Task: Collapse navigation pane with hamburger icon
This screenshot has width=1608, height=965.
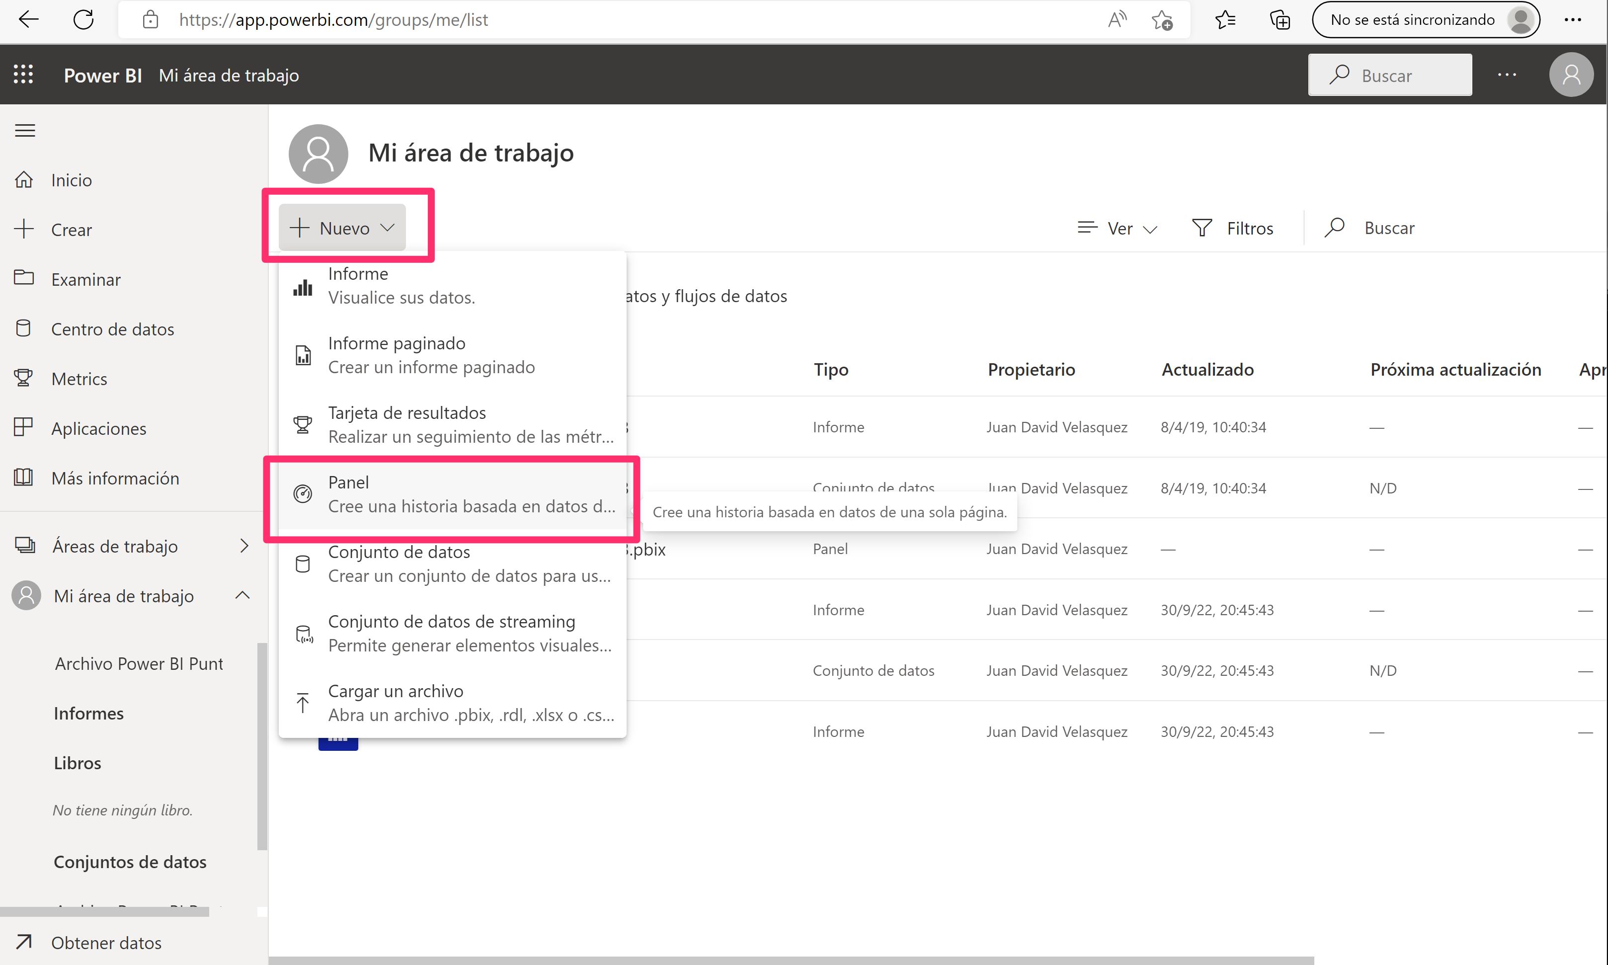Action: coord(25,130)
